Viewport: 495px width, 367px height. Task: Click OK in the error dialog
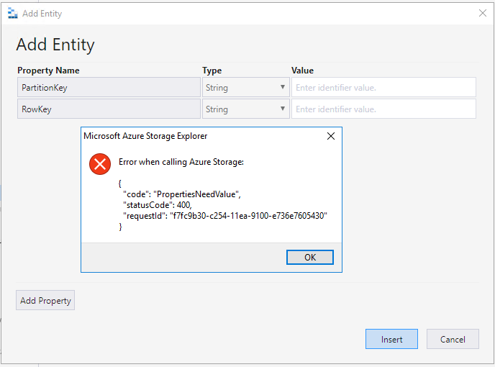click(309, 257)
